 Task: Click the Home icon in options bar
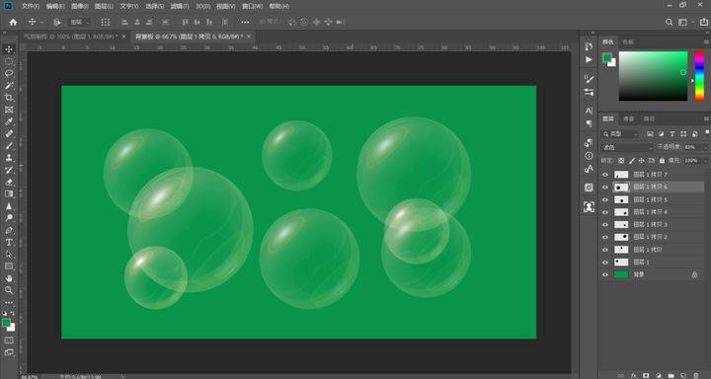(x=13, y=22)
